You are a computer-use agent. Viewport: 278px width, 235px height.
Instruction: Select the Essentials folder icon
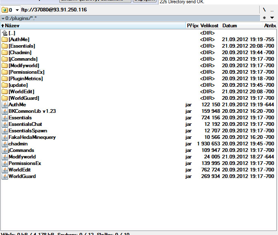(5, 46)
